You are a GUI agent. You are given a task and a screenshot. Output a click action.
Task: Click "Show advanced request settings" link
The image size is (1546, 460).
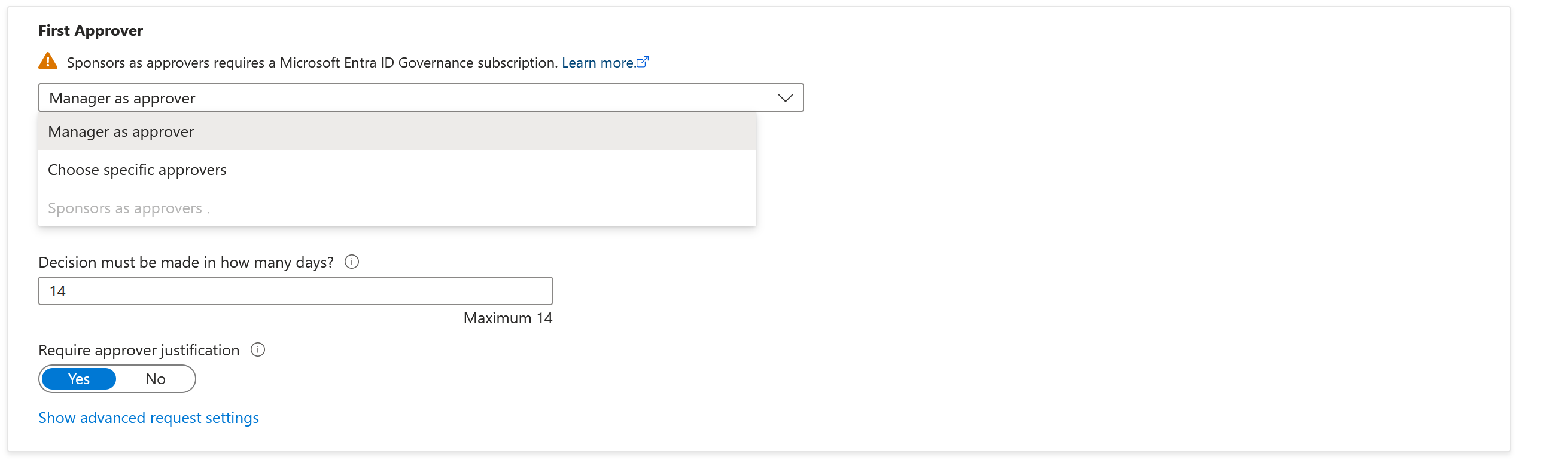pos(149,418)
